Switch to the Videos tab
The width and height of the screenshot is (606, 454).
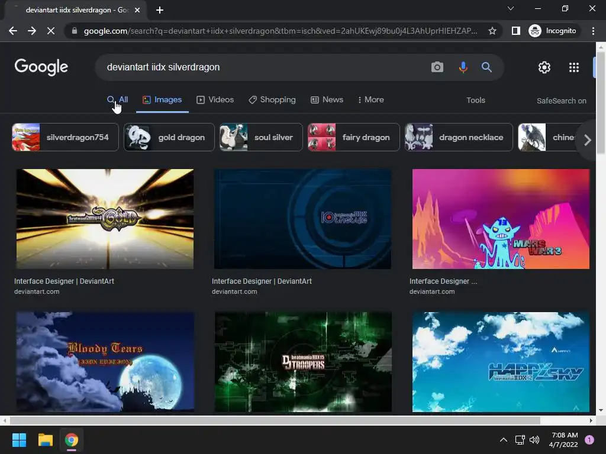(215, 99)
